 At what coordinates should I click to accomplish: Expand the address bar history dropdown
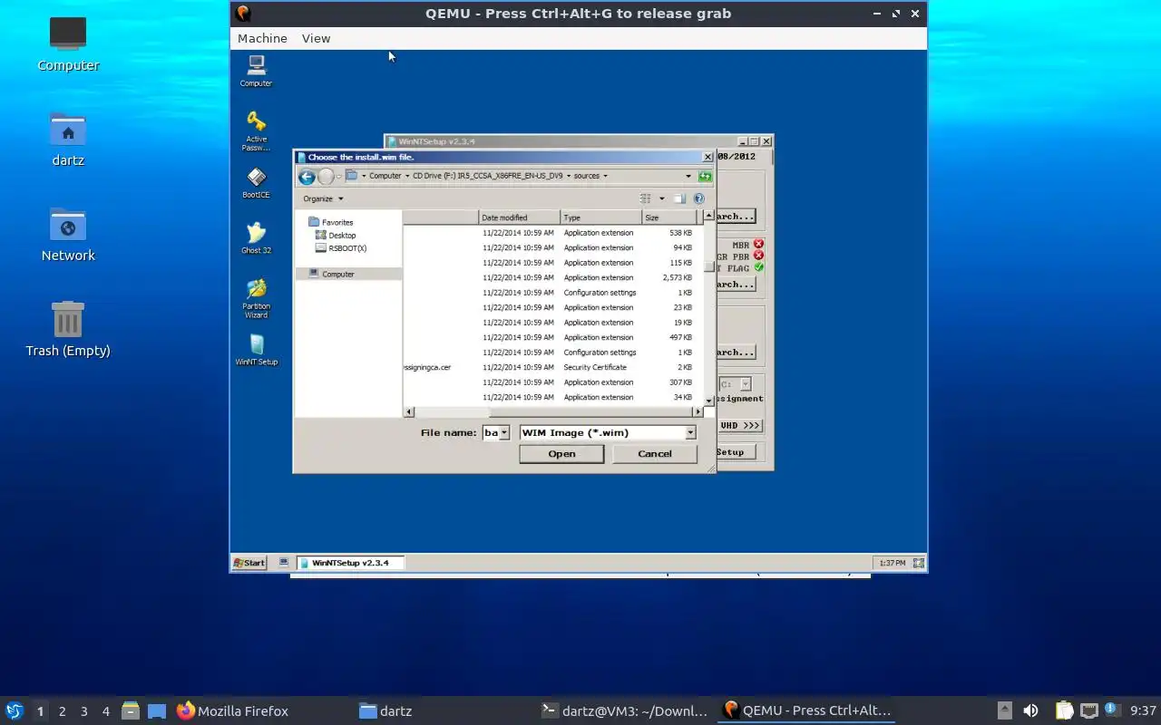688,177
